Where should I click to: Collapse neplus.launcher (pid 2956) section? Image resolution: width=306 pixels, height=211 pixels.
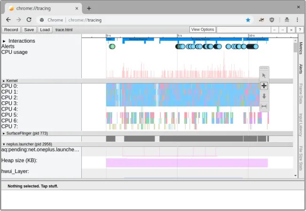(4, 144)
